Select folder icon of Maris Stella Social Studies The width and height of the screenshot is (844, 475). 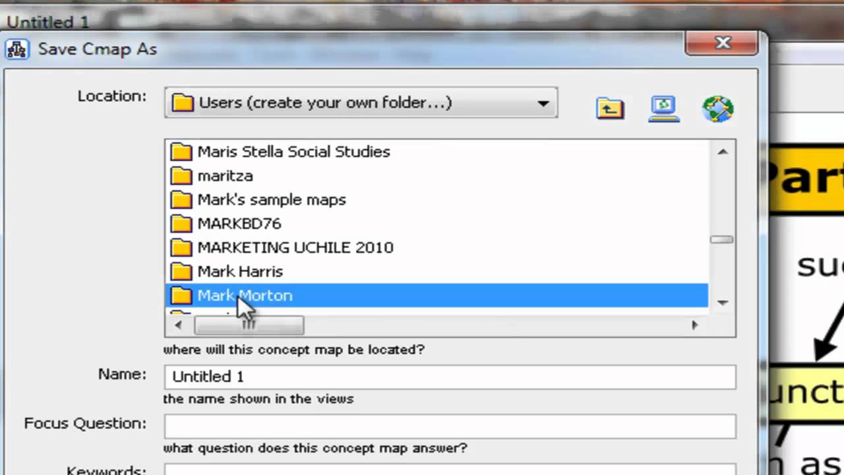click(181, 152)
